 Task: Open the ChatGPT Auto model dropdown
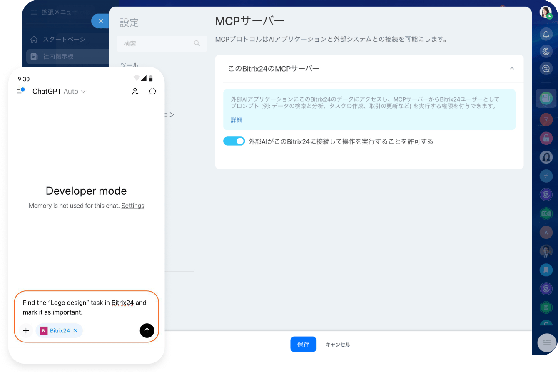pos(59,92)
